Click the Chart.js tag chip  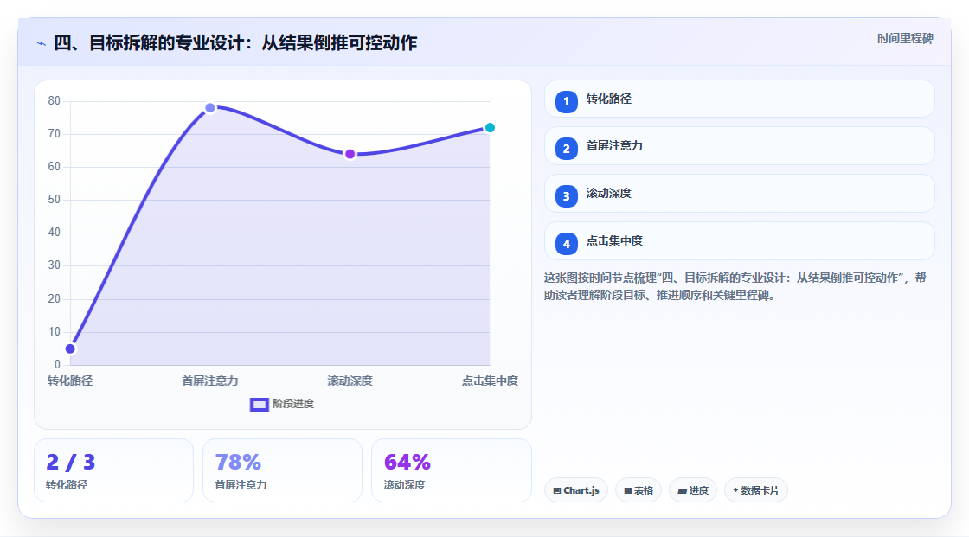(x=576, y=490)
